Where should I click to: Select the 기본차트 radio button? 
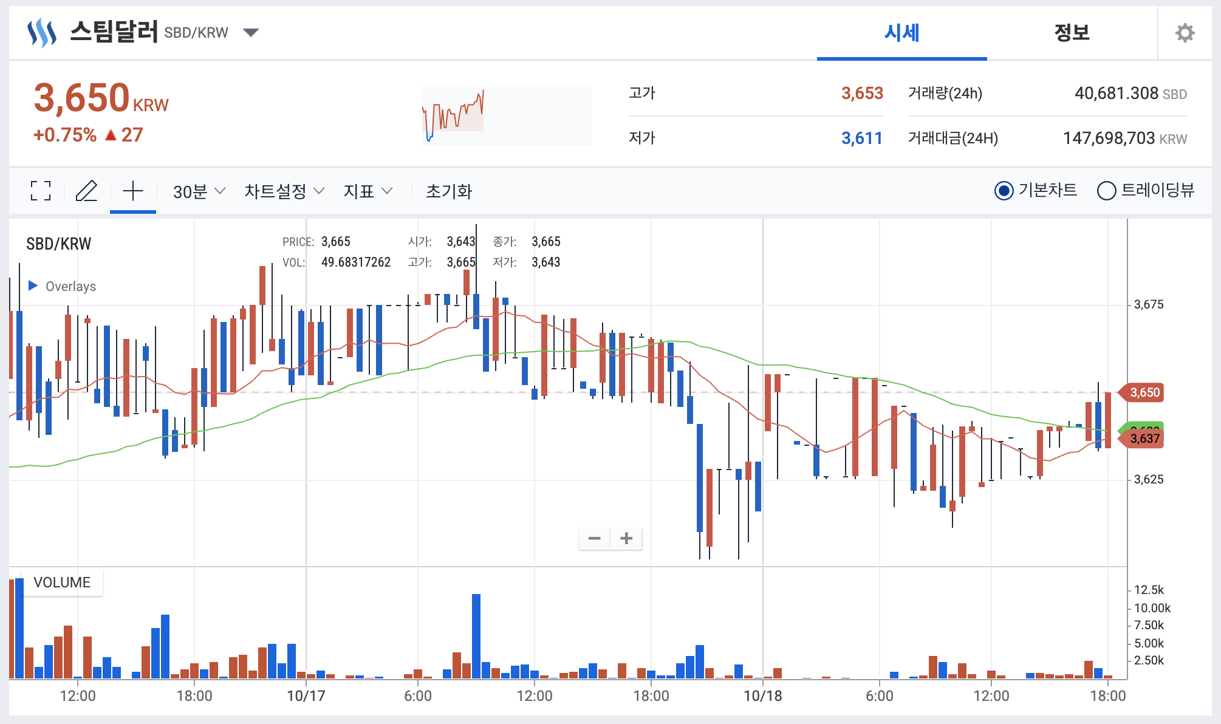[x=1004, y=191]
